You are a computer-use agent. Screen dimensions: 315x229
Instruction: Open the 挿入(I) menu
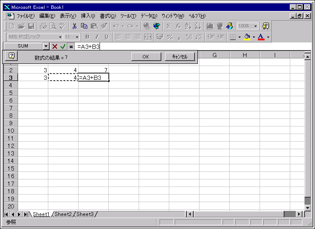tap(88, 16)
